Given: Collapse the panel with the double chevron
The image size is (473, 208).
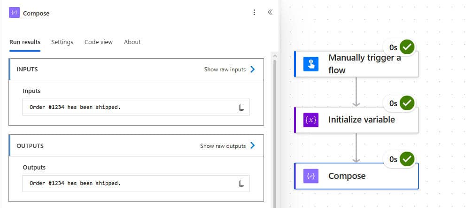Looking at the screenshot, I should point(270,12).
